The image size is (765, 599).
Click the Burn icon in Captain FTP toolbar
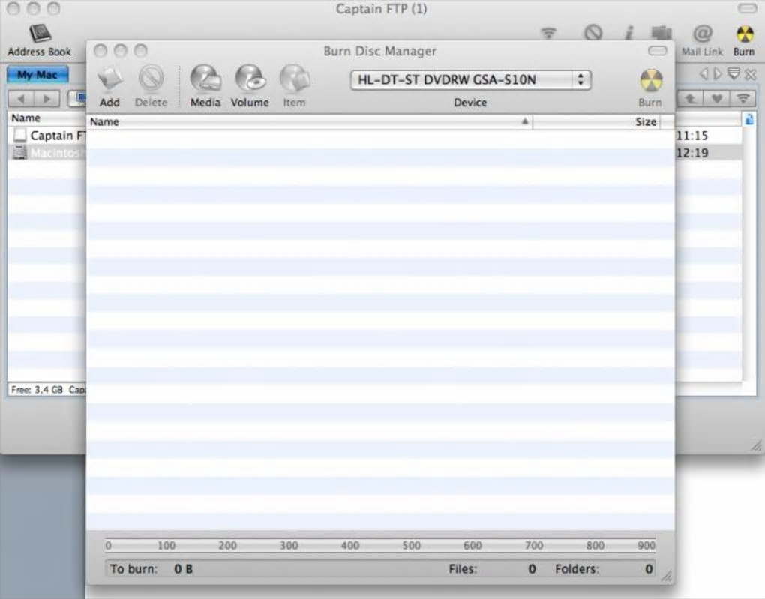[x=745, y=40]
